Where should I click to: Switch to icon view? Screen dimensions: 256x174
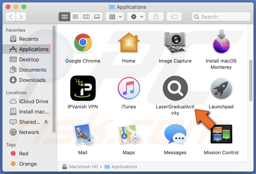64,16
